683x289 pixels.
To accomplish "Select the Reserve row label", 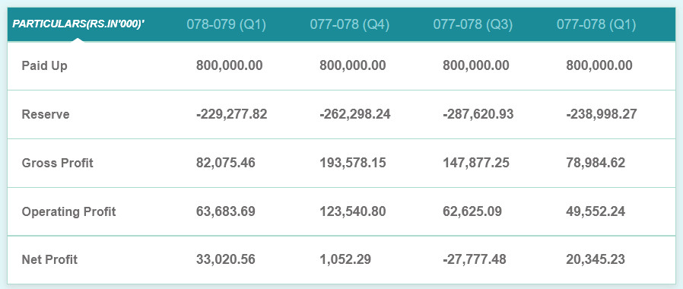I will pos(46,115).
